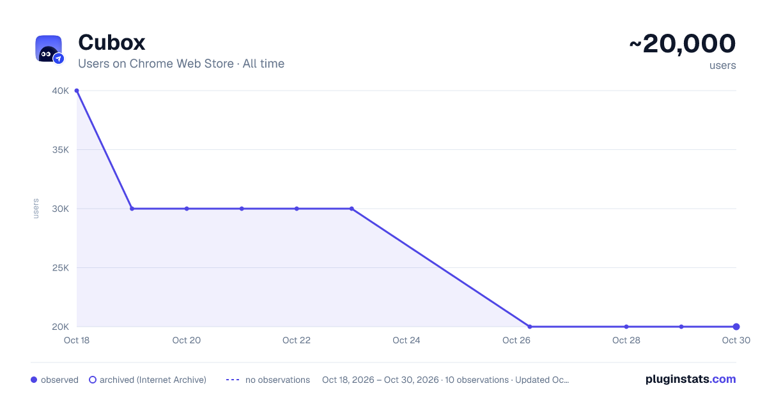Click the 30K y-axis label
Viewport: 767px width, 402px height.
pos(61,209)
